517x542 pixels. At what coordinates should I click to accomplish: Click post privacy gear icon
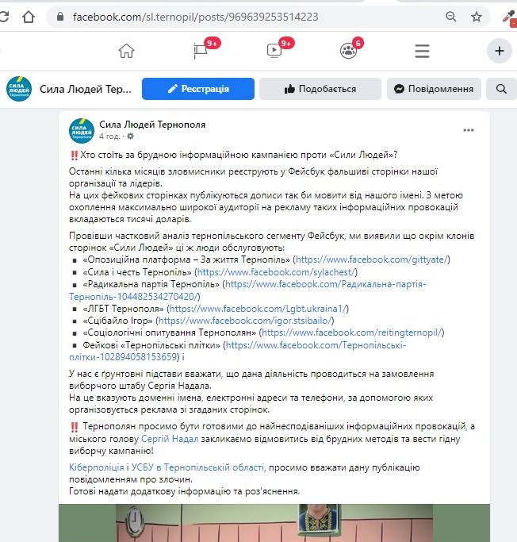pyautogui.click(x=130, y=136)
